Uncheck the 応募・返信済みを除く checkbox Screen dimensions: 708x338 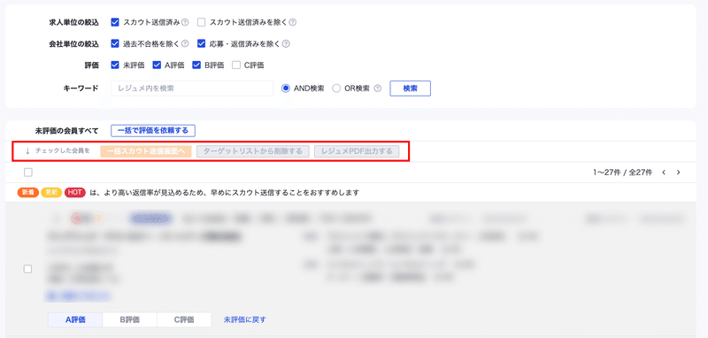tap(202, 43)
